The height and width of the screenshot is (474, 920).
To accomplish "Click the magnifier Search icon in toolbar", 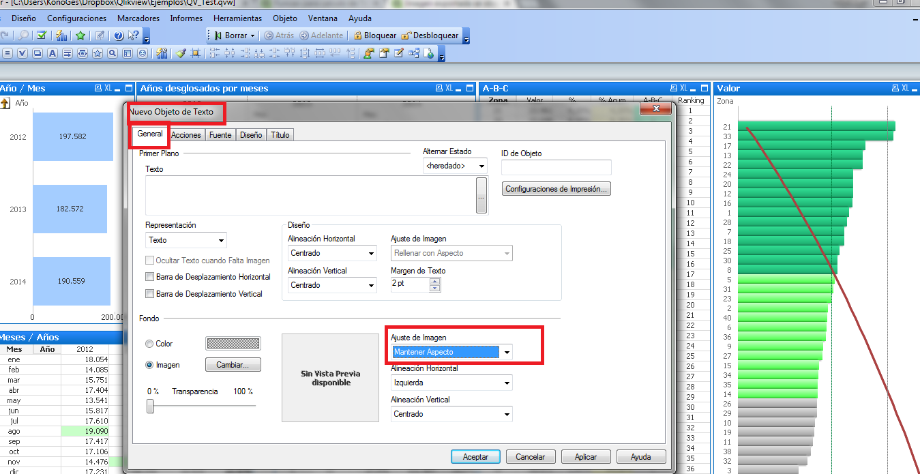I will [23, 35].
